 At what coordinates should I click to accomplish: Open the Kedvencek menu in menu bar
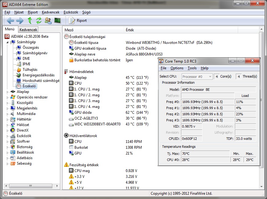(x=51, y=12)
